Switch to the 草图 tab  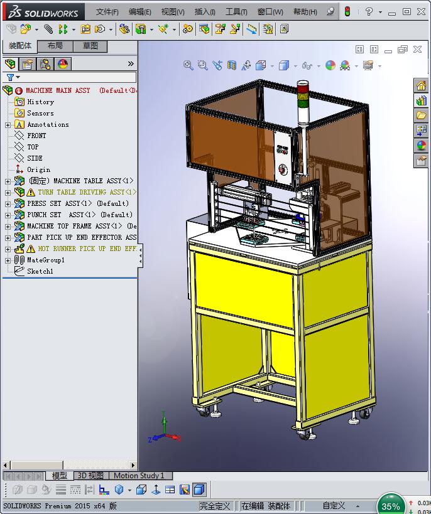pyautogui.click(x=90, y=46)
